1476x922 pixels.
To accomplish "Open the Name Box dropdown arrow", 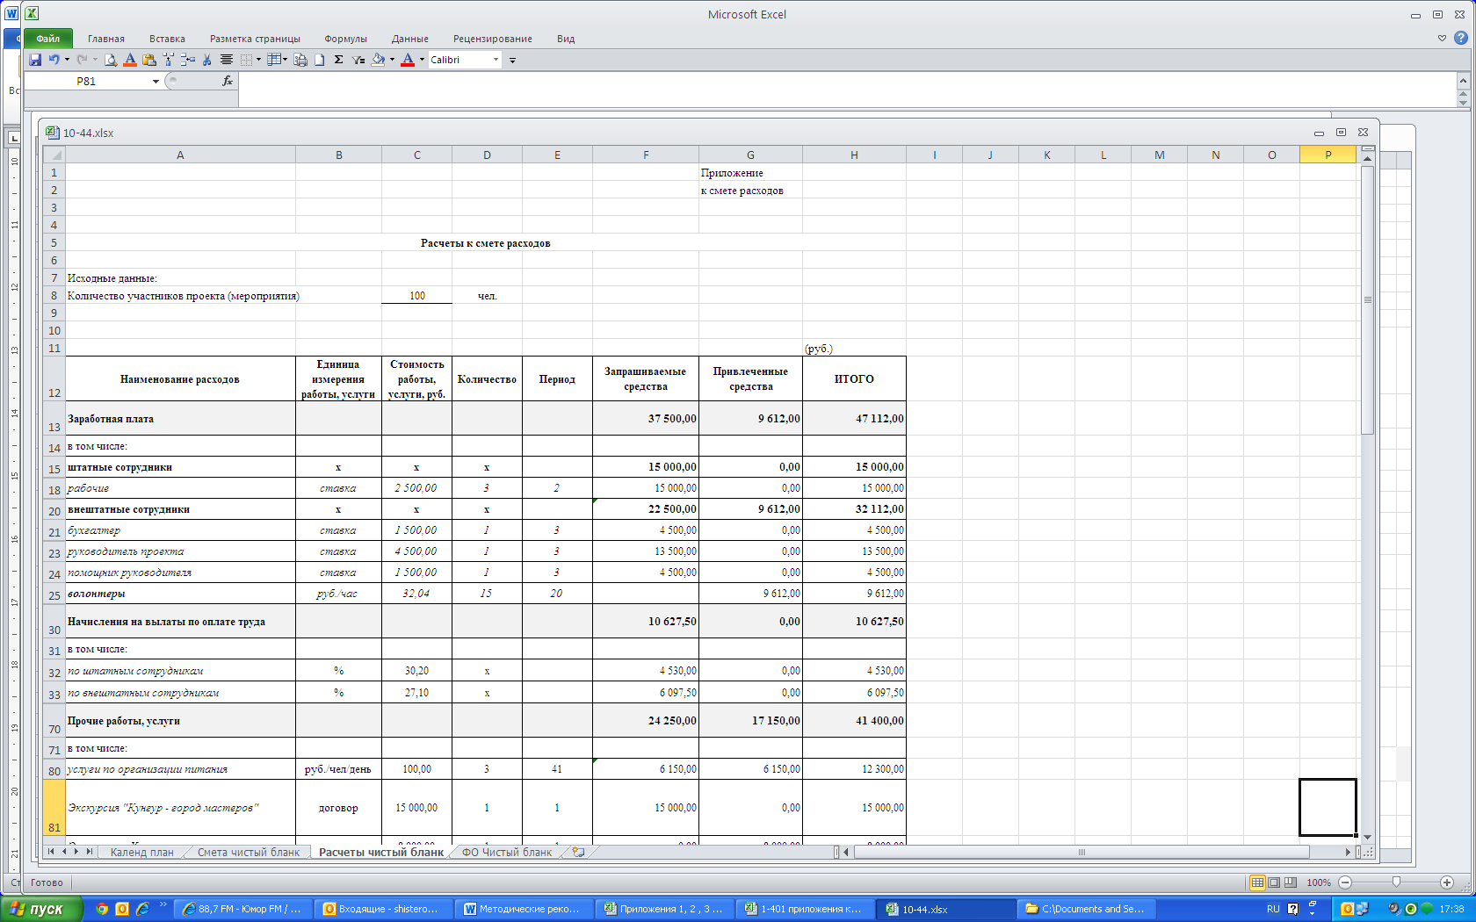I will pos(156,81).
